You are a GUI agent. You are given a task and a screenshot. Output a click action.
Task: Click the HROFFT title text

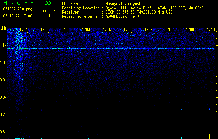coord(22,3)
